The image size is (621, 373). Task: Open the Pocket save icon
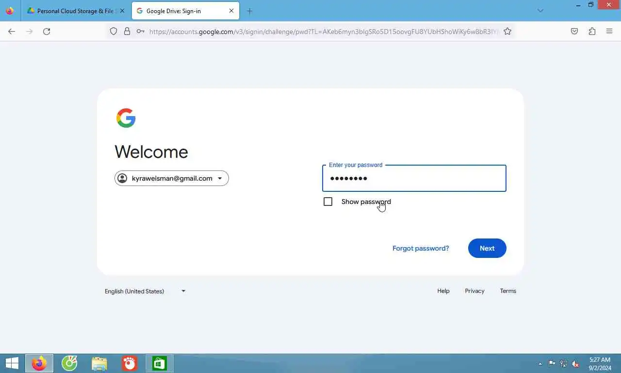(574, 31)
